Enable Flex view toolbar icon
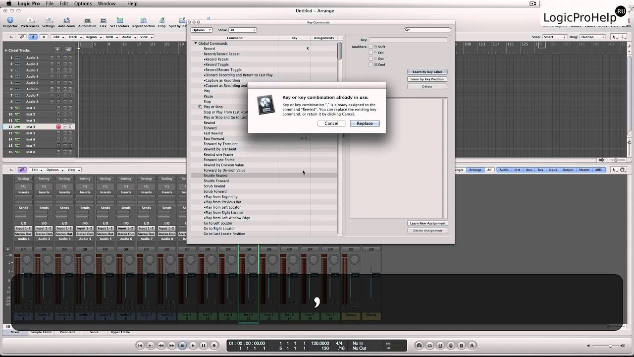Image resolution: width=634 pixels, height=357 pixels. pyautogui.click(x=103, y=22)
